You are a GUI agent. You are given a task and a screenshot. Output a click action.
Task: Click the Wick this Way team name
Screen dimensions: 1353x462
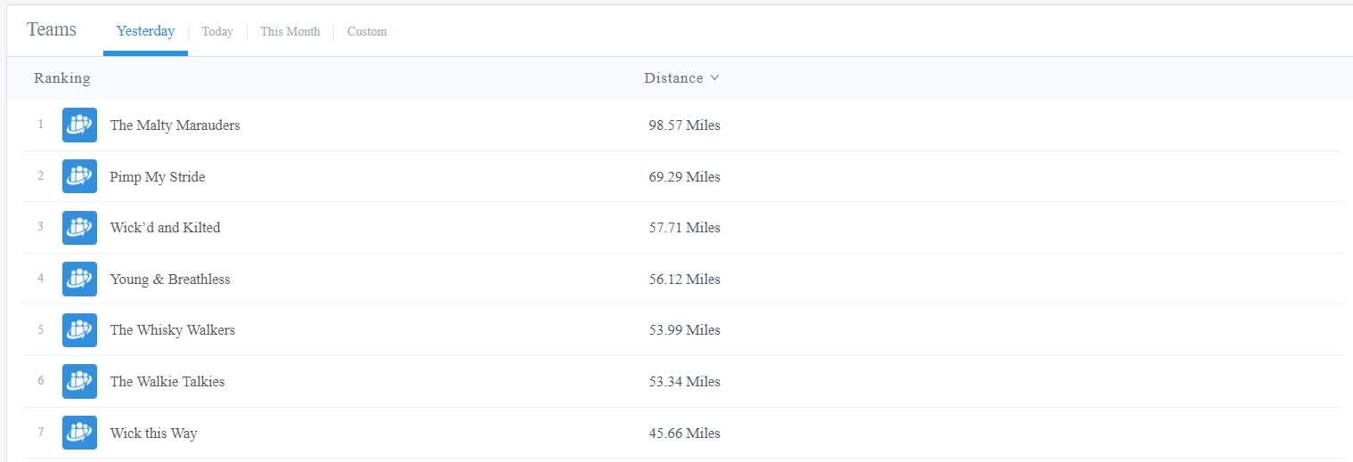[x=153, y=434]
